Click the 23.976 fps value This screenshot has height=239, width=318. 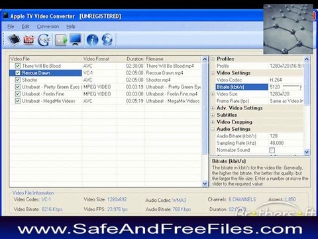click(x=118, y=209)
